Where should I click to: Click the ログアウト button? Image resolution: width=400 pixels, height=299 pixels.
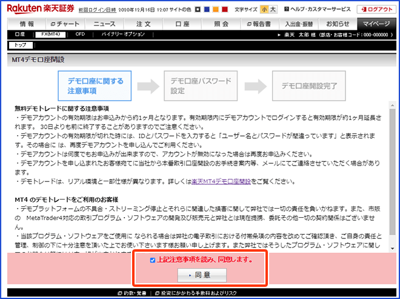point(376,10)
